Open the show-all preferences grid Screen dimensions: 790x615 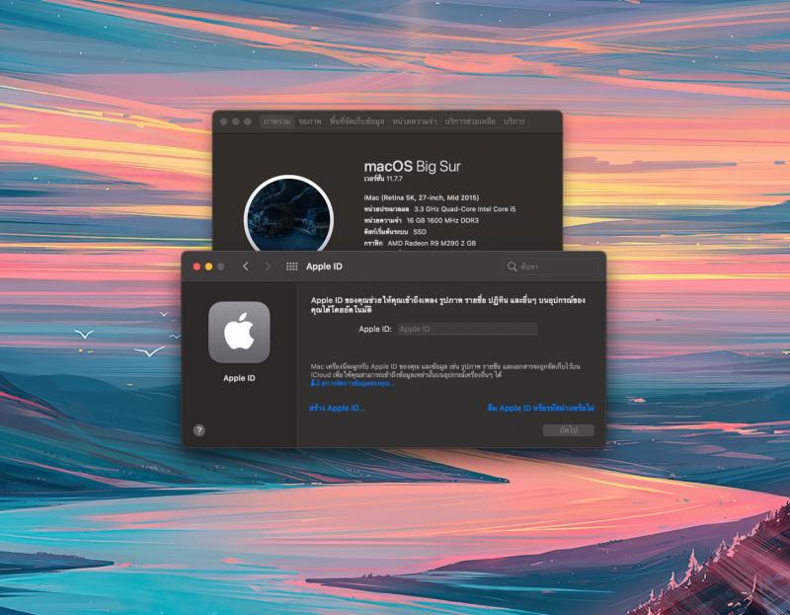tap(291, 267)
